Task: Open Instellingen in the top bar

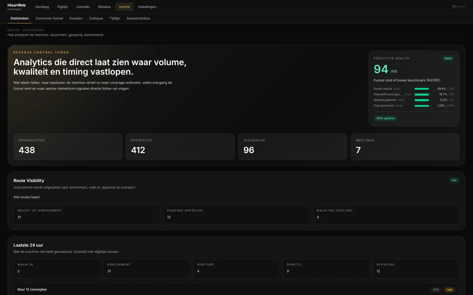Action: pos(147,7)
